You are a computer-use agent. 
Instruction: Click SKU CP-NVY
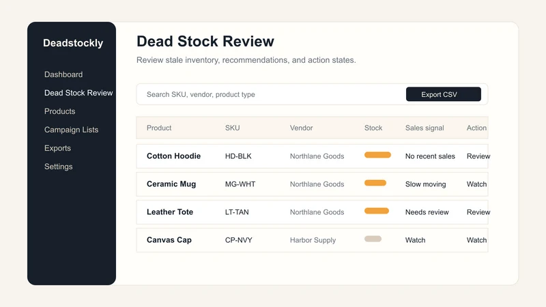coord(238,240)
